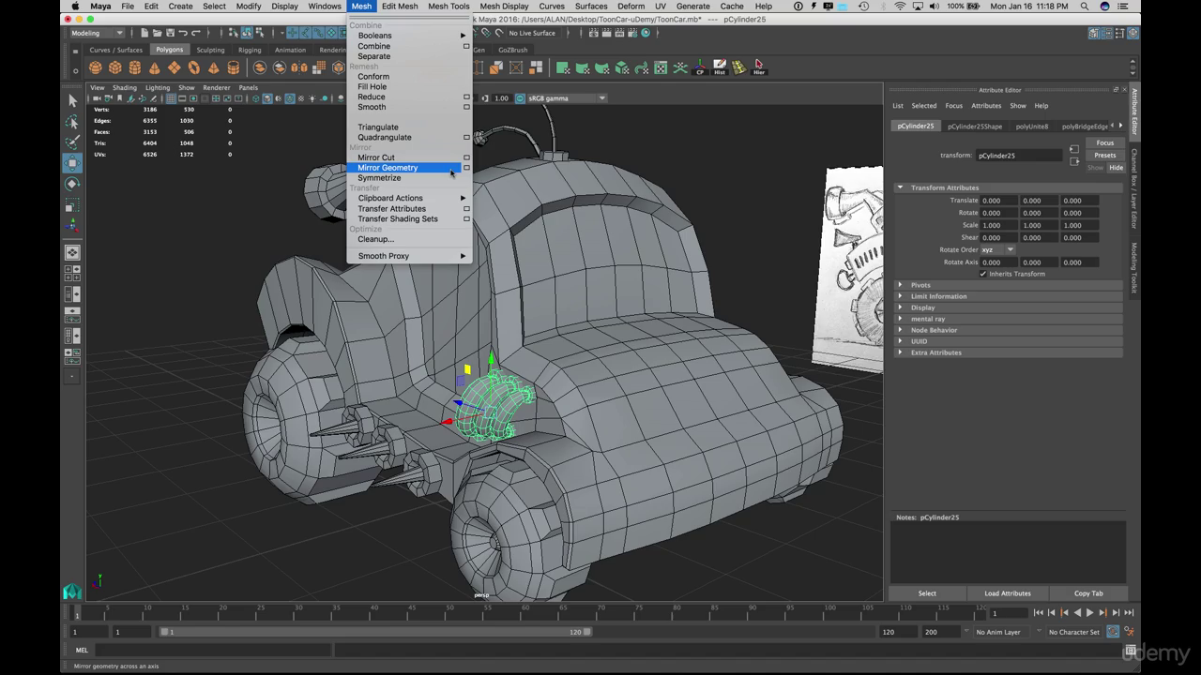Click the transform name field pCylinder25
The height and width of the screenshot is (675, 1201).
(1018, 156)
